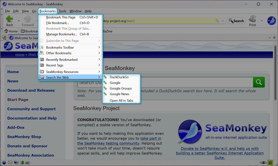
Task: Open the View menu
Action: [x=25, y=11]
